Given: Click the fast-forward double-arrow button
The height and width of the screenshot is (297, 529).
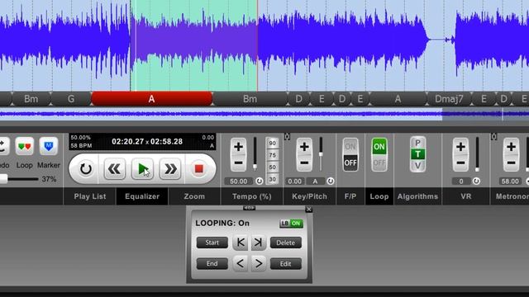Looking at the screenshot, I should click(x=170, y=168).
